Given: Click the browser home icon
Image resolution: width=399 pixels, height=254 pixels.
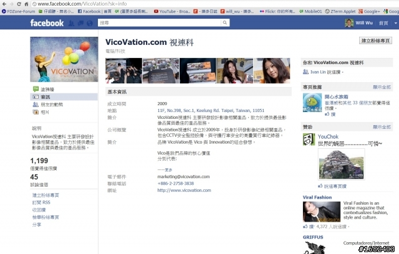Looking at the screenshot, I should (26, 4).
